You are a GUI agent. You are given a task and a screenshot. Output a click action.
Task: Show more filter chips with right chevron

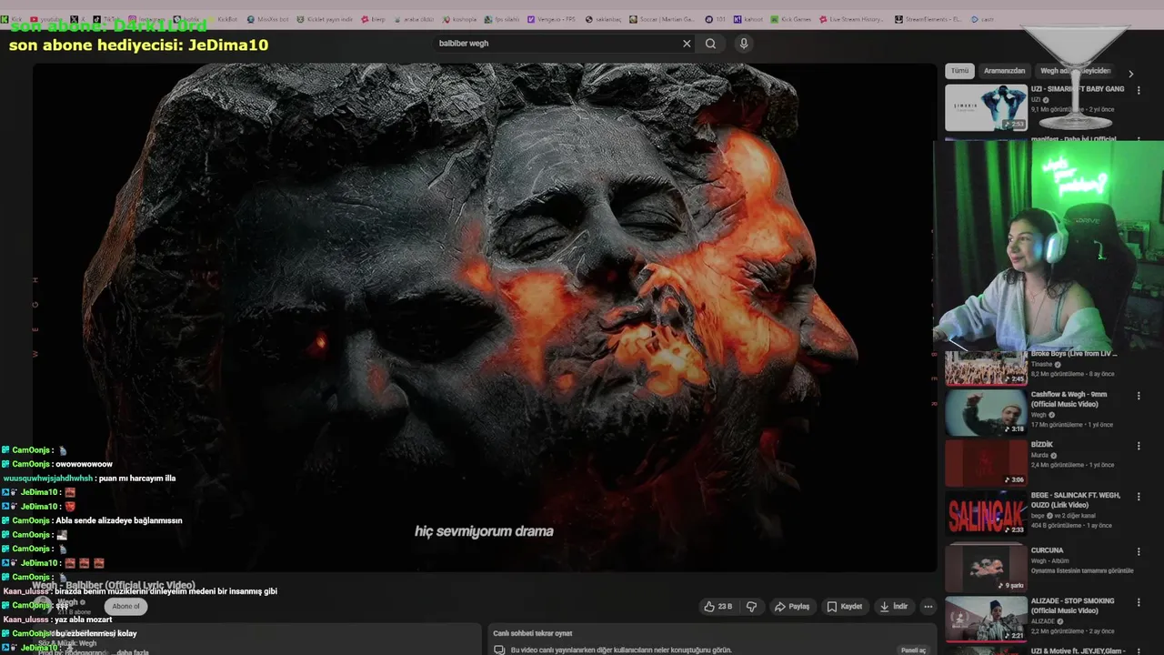[1130, 74]
